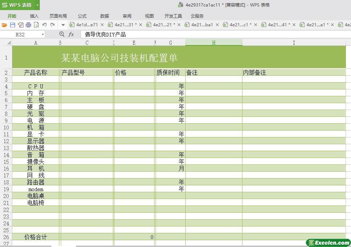This screenshot has height=247, width=351.
Task: Open the WPS 表格 application menu button
Action: pyautogui.click(x=17, y=5)
